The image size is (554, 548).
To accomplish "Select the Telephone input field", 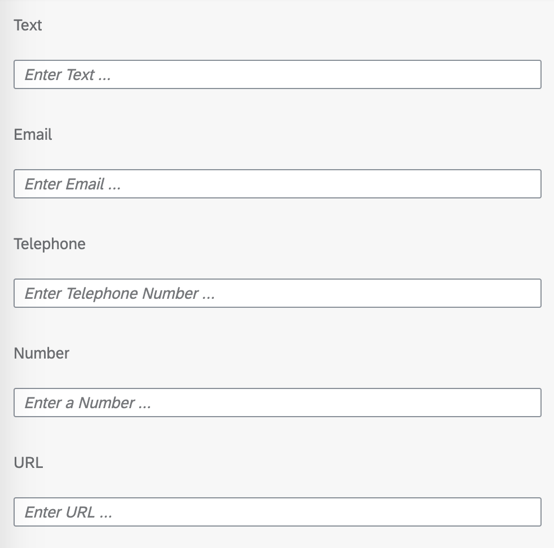I will click(x=278, y=293).
